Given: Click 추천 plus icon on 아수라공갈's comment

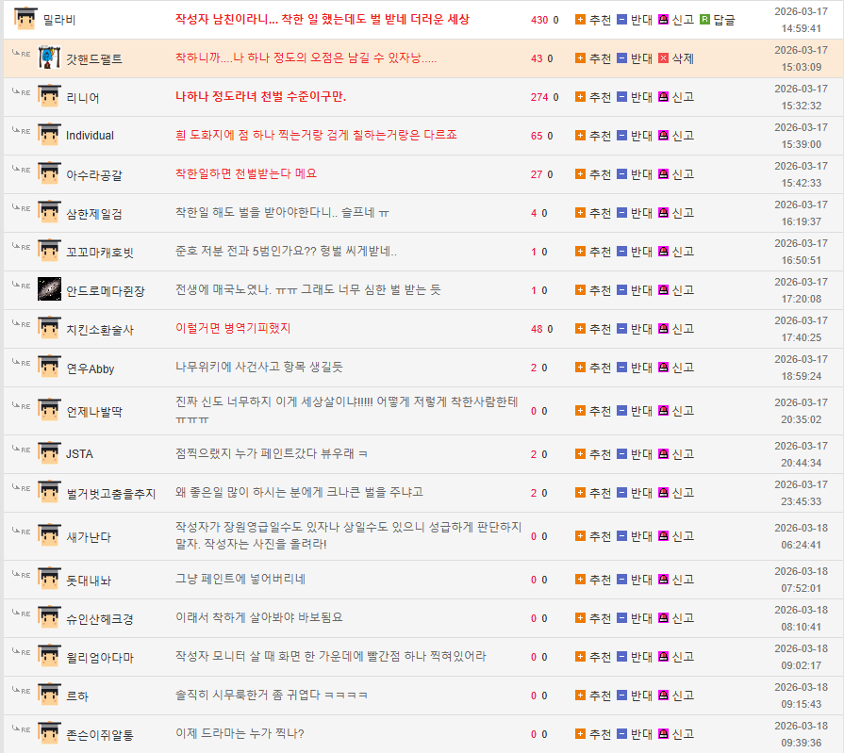Looking at the screenshot, I should click(x=580, y=174).
